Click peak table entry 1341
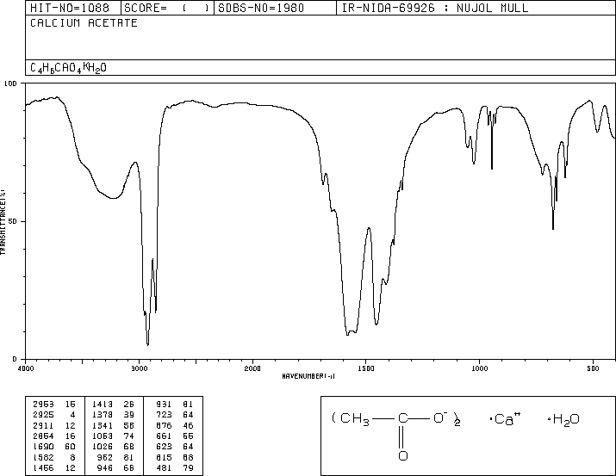The image size is (616, 476). [x=103, y=426]
